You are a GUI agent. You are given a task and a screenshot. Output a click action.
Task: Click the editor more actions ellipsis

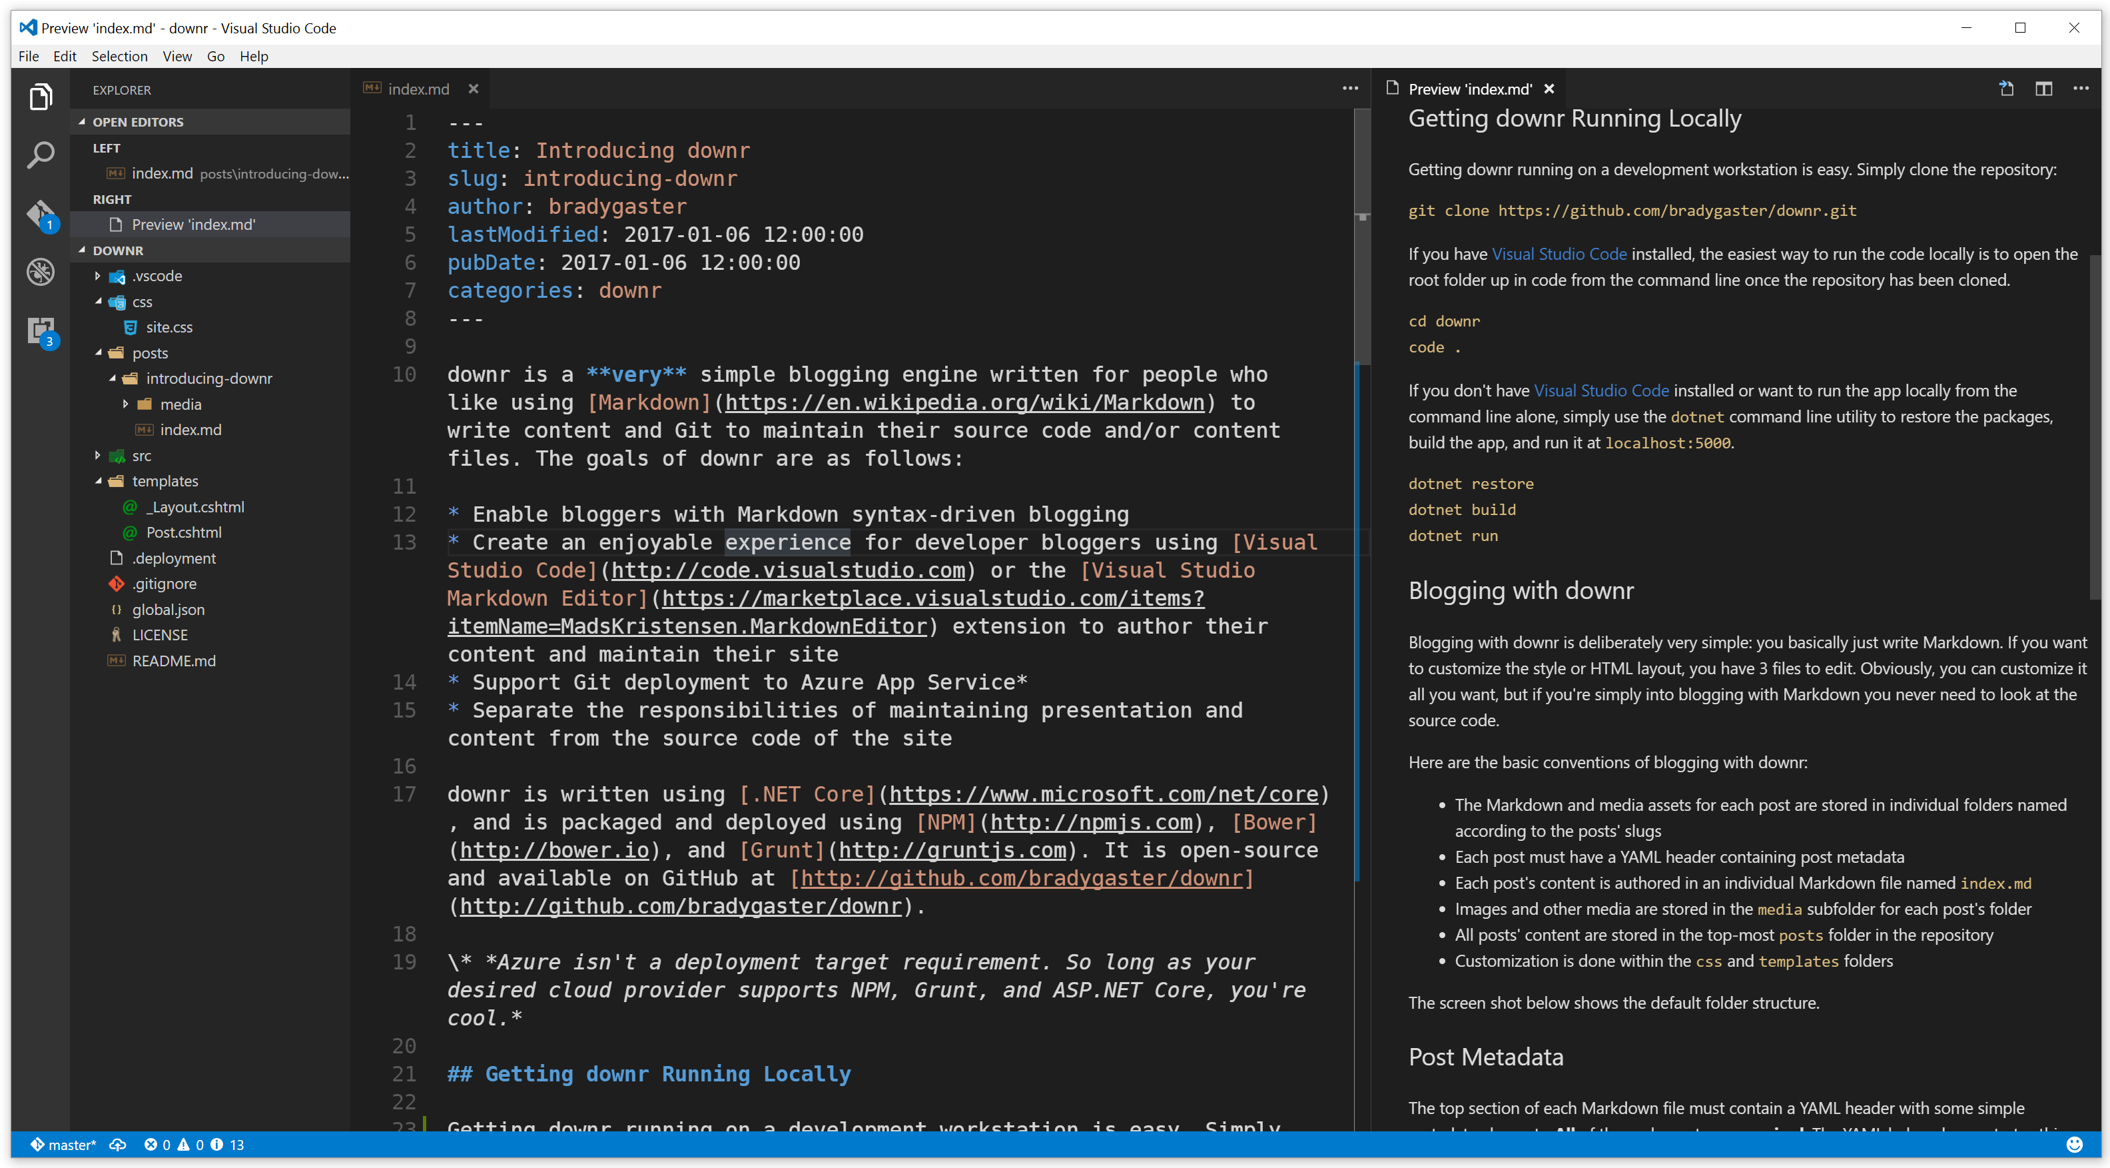(1350, 89)
